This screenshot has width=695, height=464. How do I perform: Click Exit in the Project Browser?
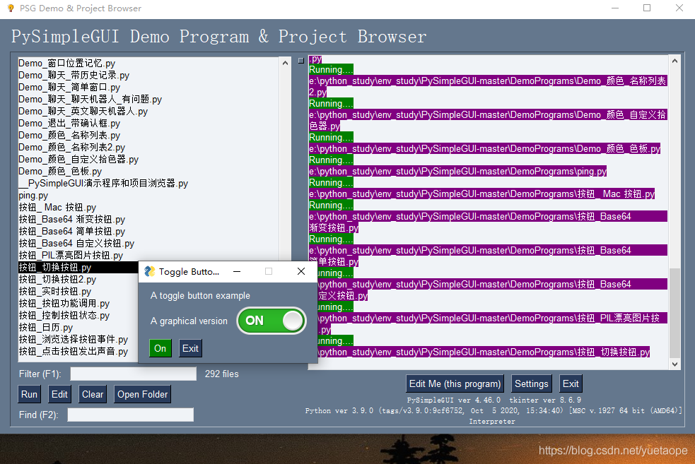click(x=571, y=383)
